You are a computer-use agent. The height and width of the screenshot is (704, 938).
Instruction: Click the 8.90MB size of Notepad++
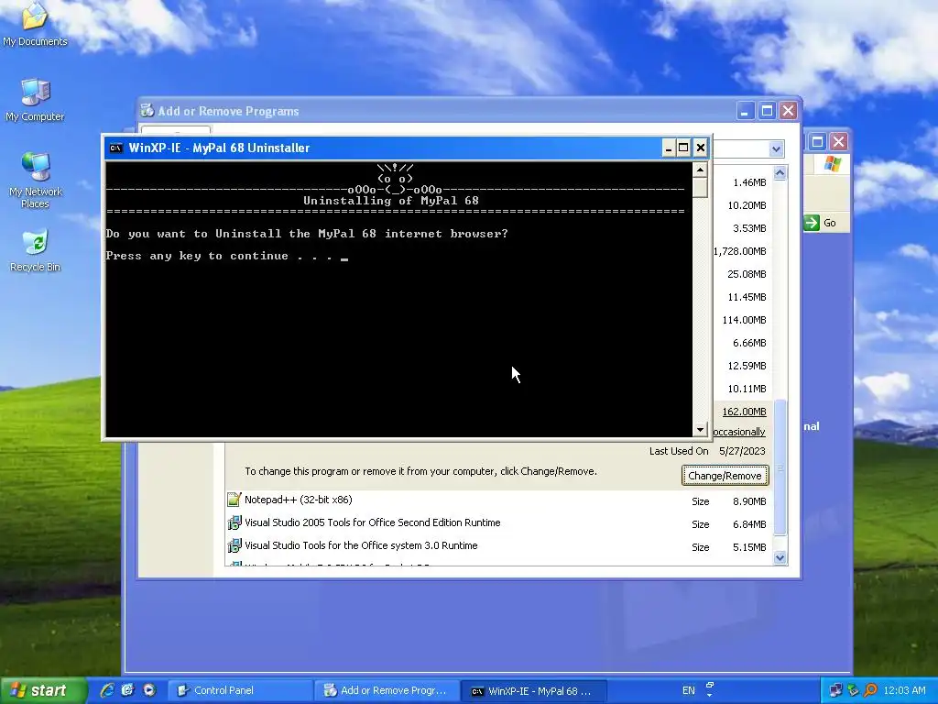pos(749,501)
